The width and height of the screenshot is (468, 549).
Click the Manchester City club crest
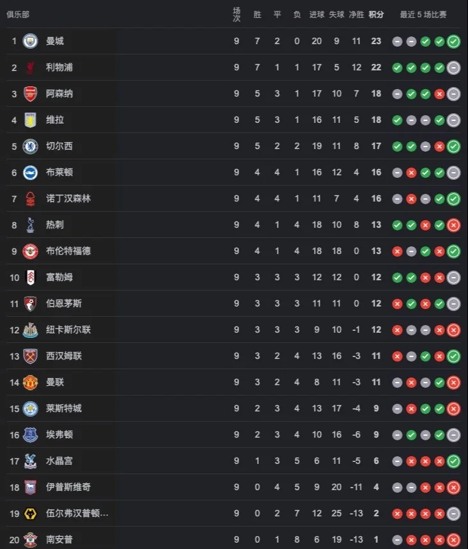30,41
